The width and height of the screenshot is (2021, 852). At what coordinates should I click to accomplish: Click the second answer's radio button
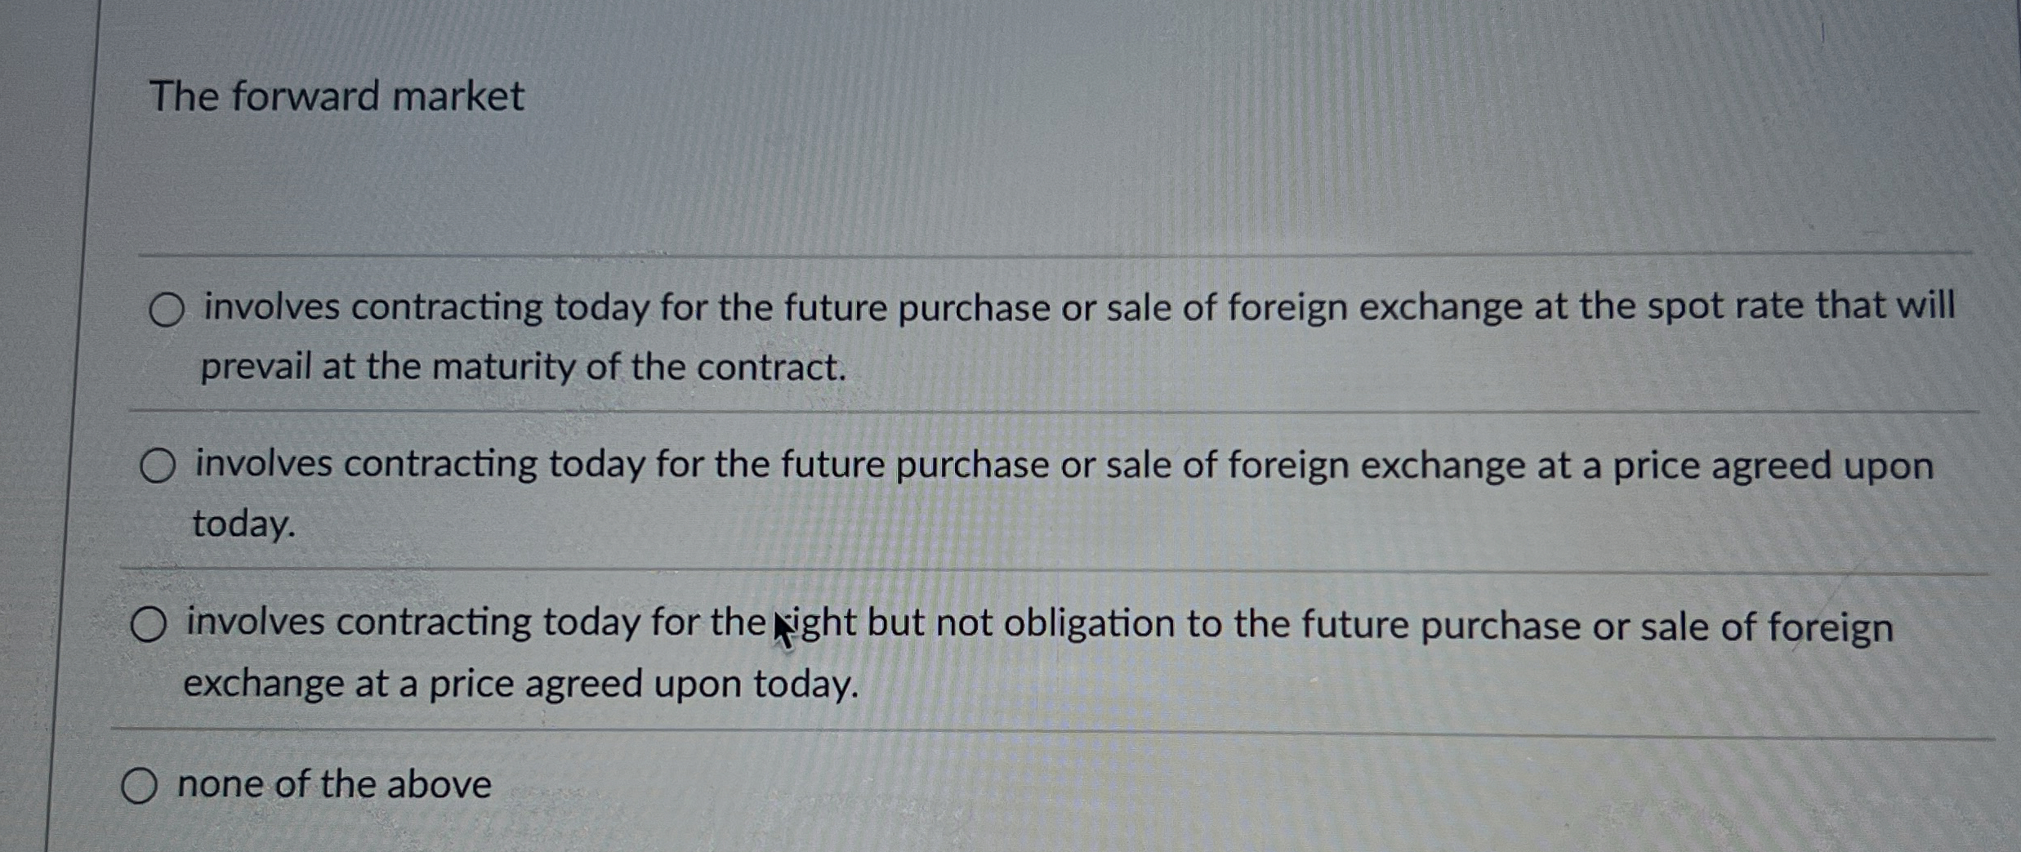(x=160, y=467)
